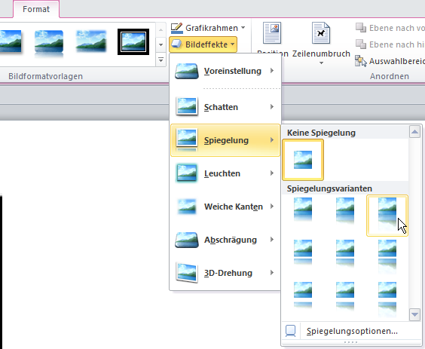
Task: Click the Voreinstellung preview icon
Action: 186,71
